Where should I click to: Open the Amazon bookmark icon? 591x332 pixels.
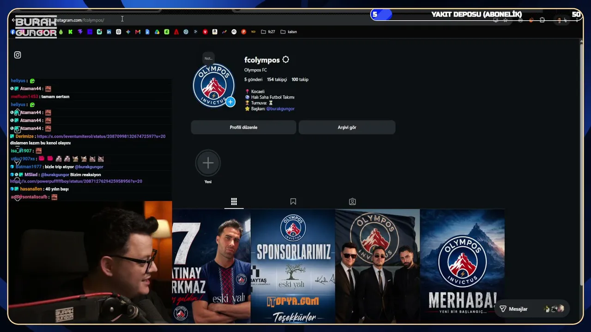215,32
